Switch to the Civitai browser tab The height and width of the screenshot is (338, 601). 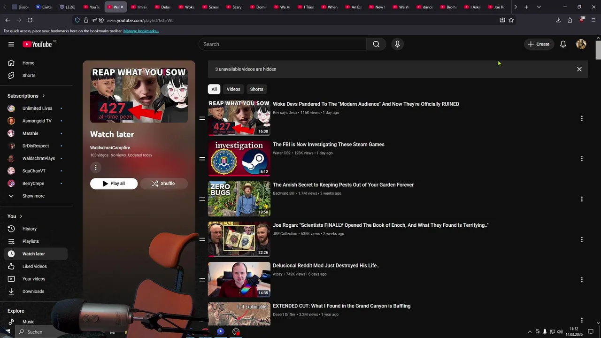pos(45,7)
